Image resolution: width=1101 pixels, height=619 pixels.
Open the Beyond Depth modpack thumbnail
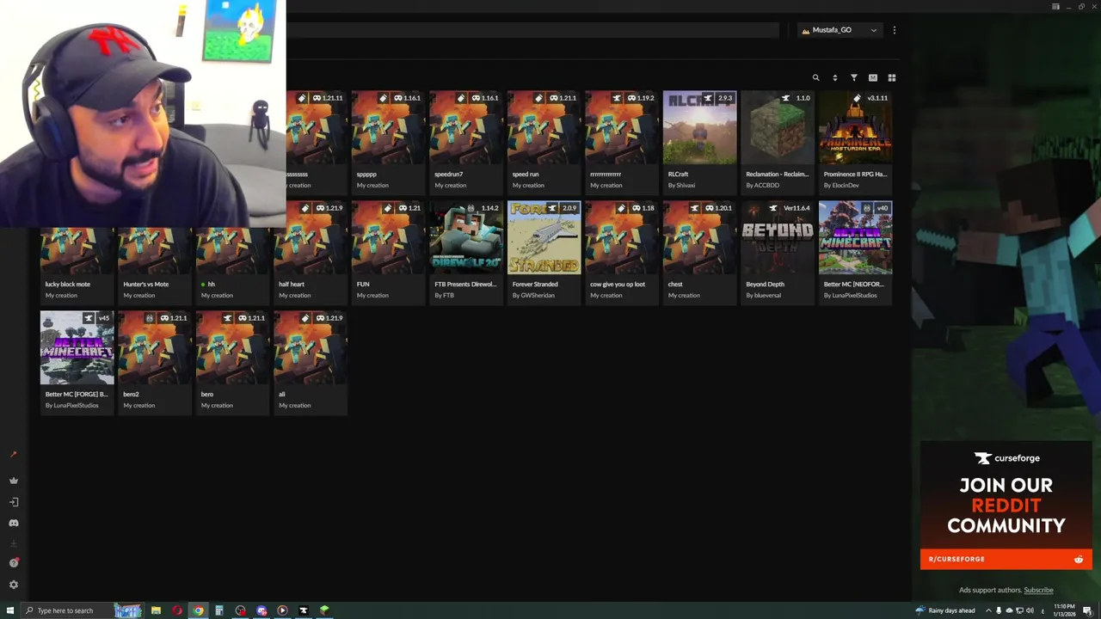[778, 238]
